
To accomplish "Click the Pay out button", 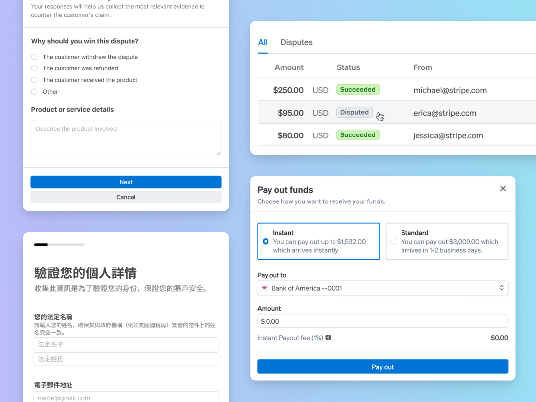I will point(383,367).
